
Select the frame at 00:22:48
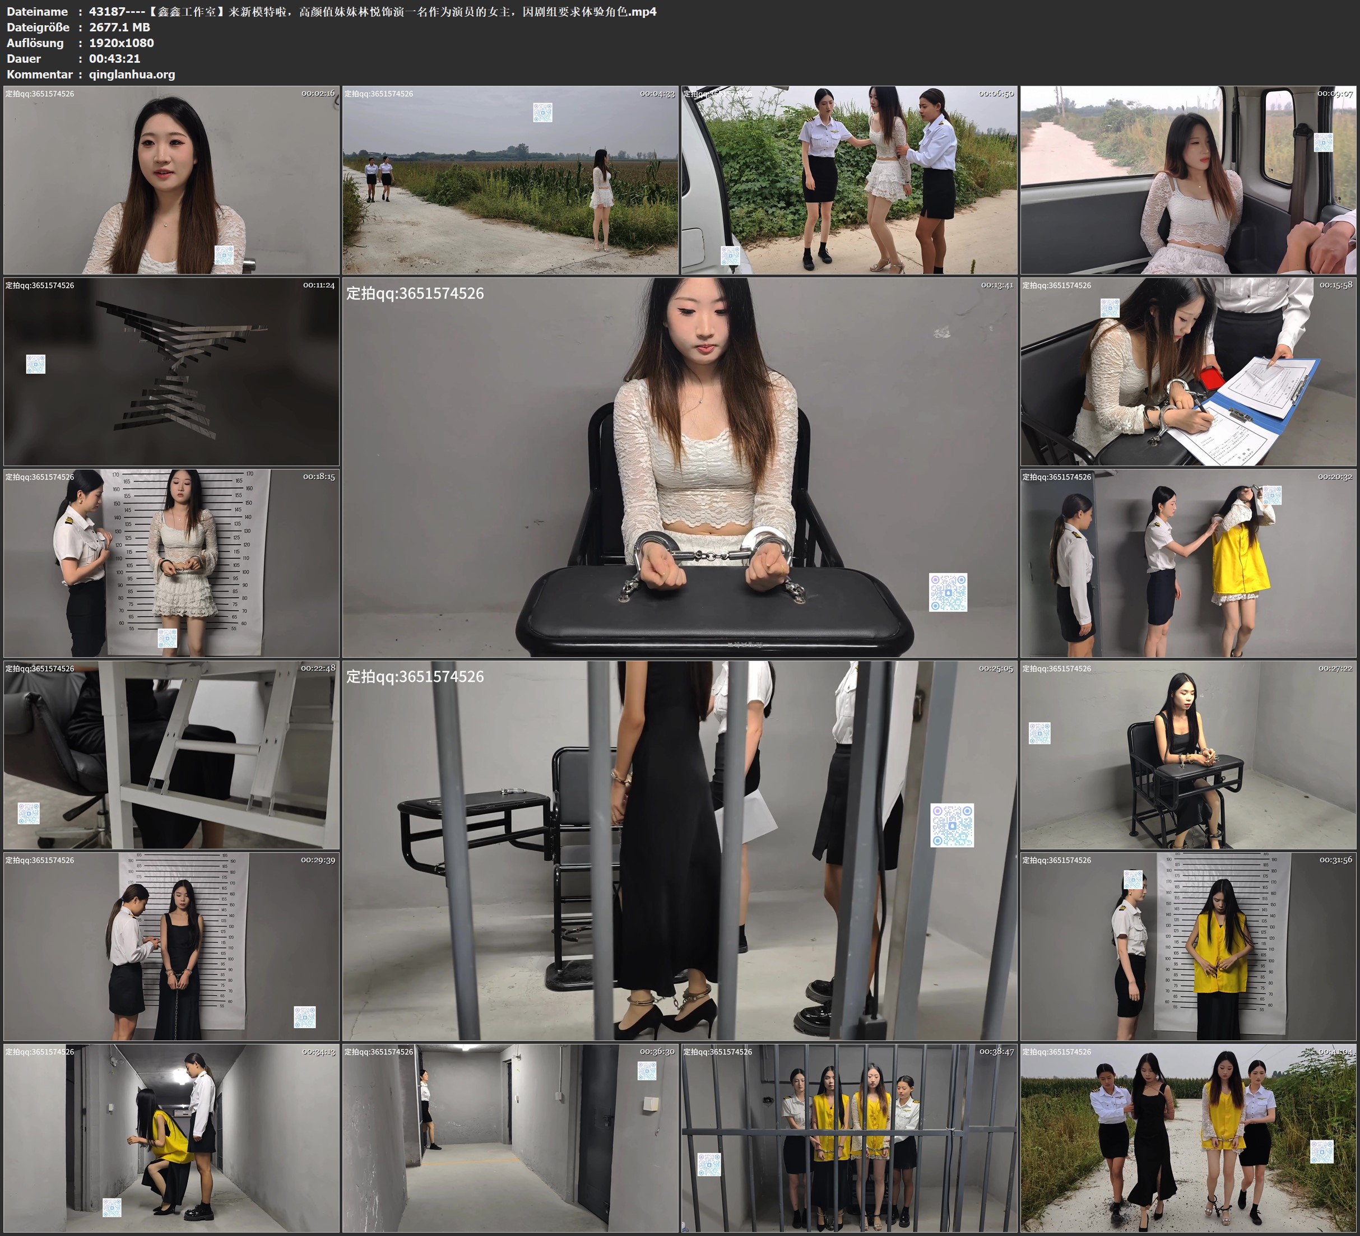[171, 755]
